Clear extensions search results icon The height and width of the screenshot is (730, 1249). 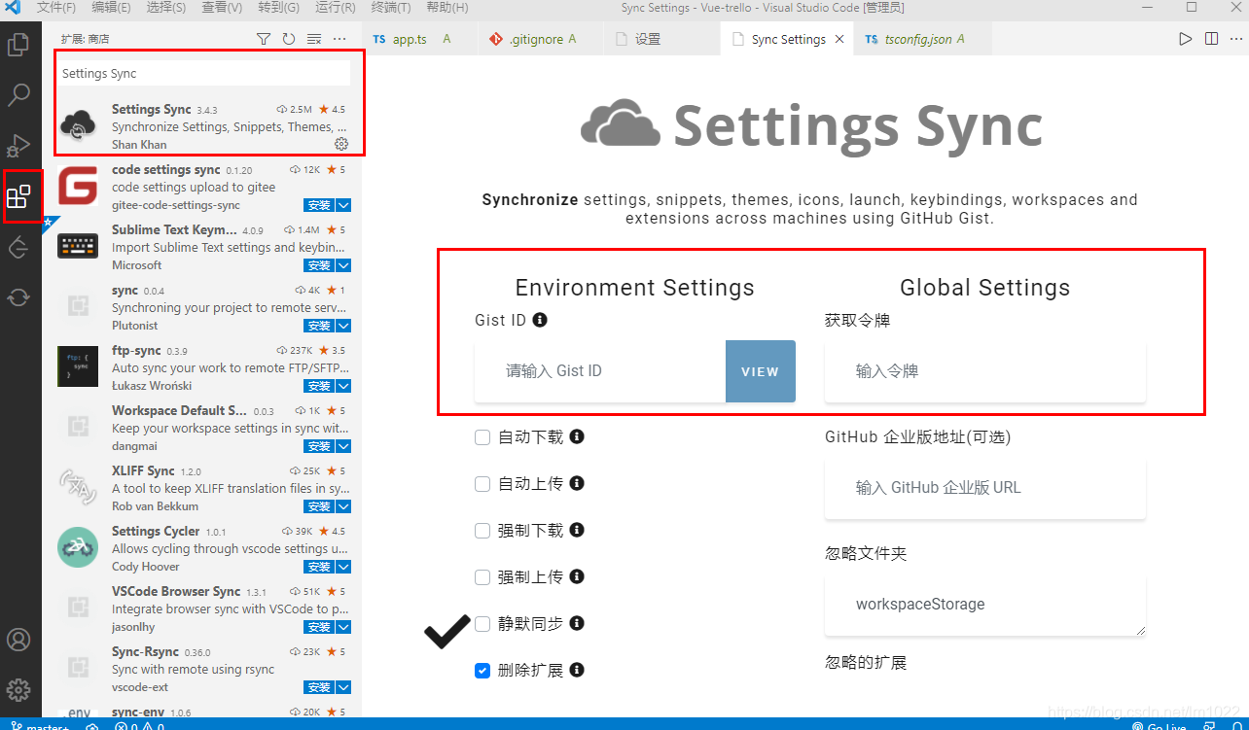point(314,39)
